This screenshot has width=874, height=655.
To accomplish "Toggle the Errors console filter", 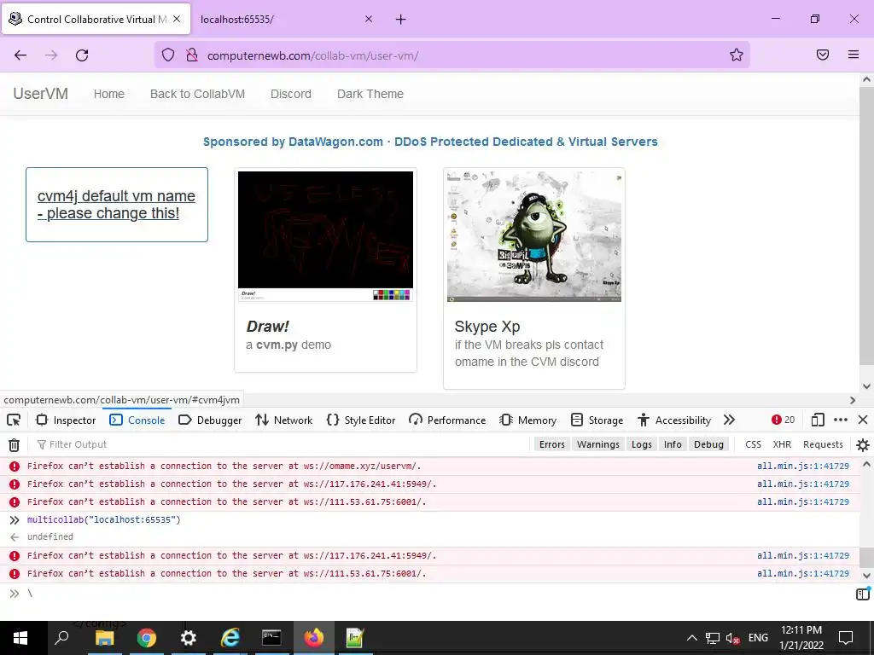I will (552, 444).
